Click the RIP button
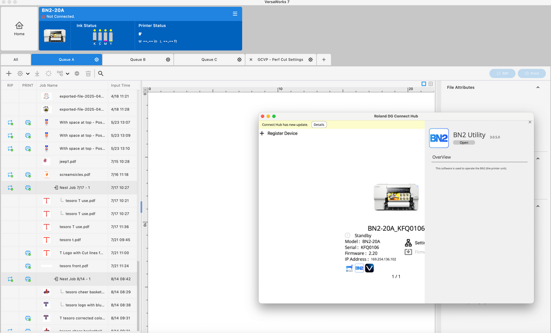This screenshot has height=333, width=551. [502, 73]
